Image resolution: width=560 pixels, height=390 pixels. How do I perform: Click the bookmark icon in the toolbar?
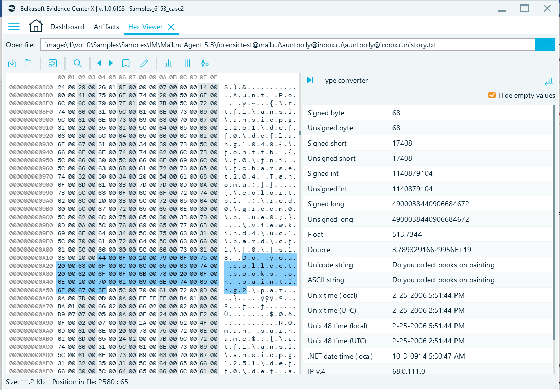[x=126, y=63]
